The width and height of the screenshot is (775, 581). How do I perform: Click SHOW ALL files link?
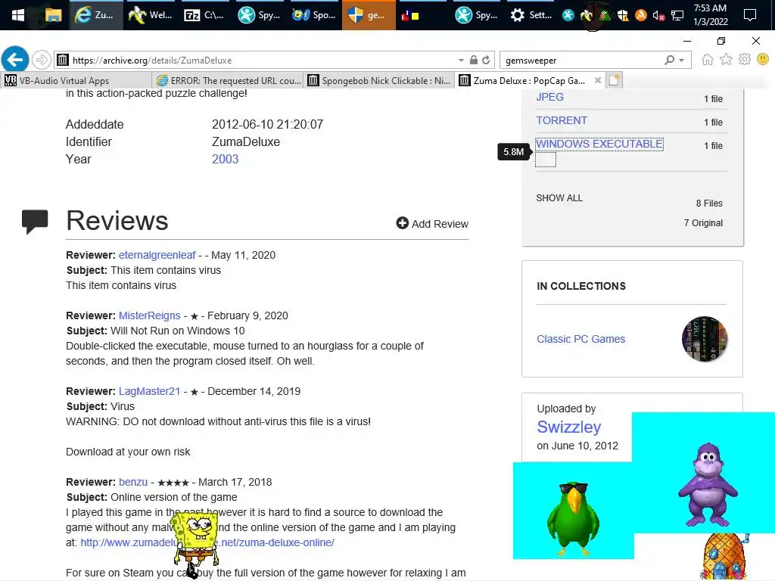click(x=559, y=198)
